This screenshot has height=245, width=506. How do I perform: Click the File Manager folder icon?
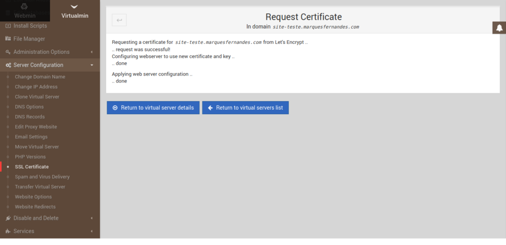(x=8, y=39)
